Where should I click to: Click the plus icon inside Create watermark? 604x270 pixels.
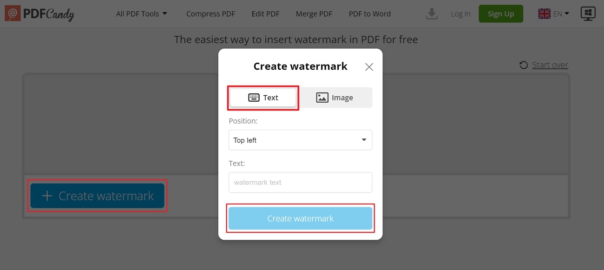pos(46,196)
